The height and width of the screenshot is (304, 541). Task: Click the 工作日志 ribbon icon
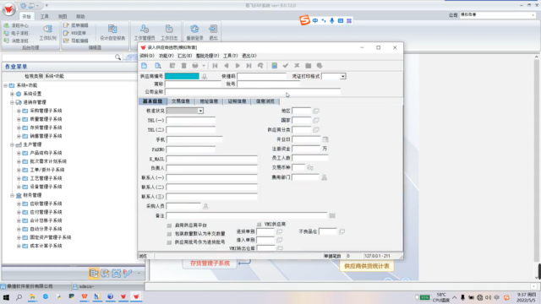point(169,32)
